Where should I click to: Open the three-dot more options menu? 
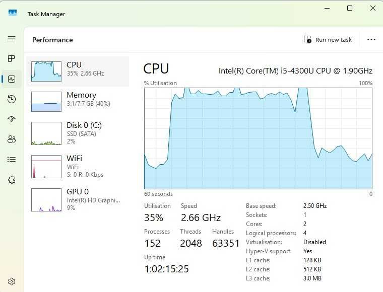click(x=371, y=40)
